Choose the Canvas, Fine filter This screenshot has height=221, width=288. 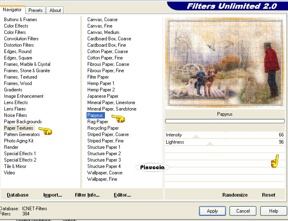(x=100, y=26)
